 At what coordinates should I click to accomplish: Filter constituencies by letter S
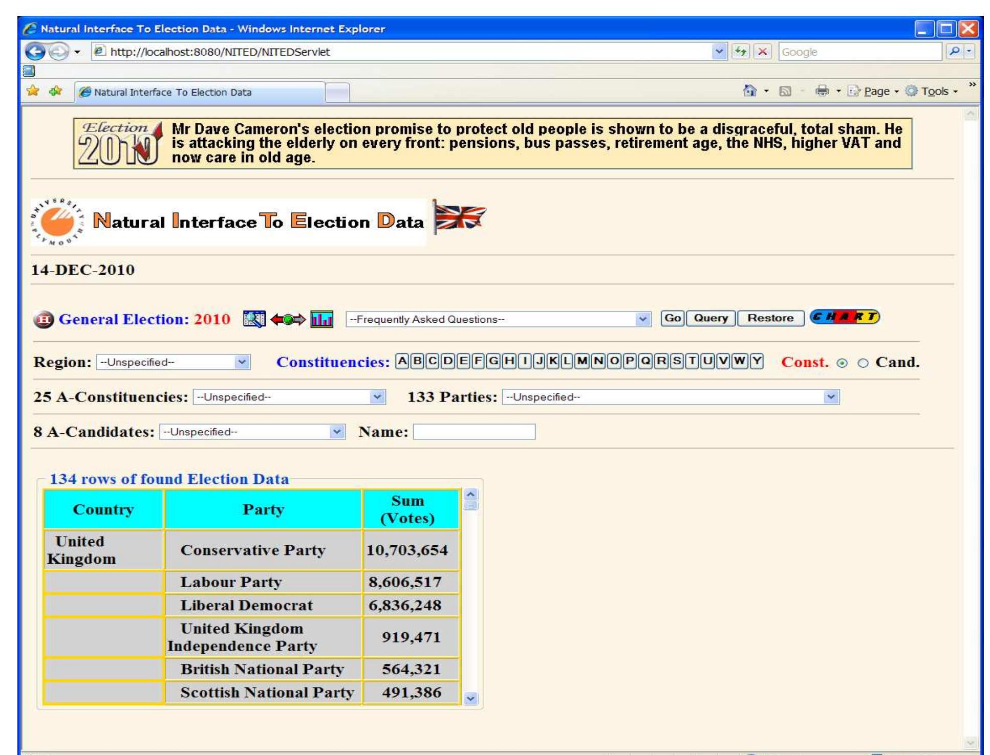pyautogui.click(x=677, y=362)
